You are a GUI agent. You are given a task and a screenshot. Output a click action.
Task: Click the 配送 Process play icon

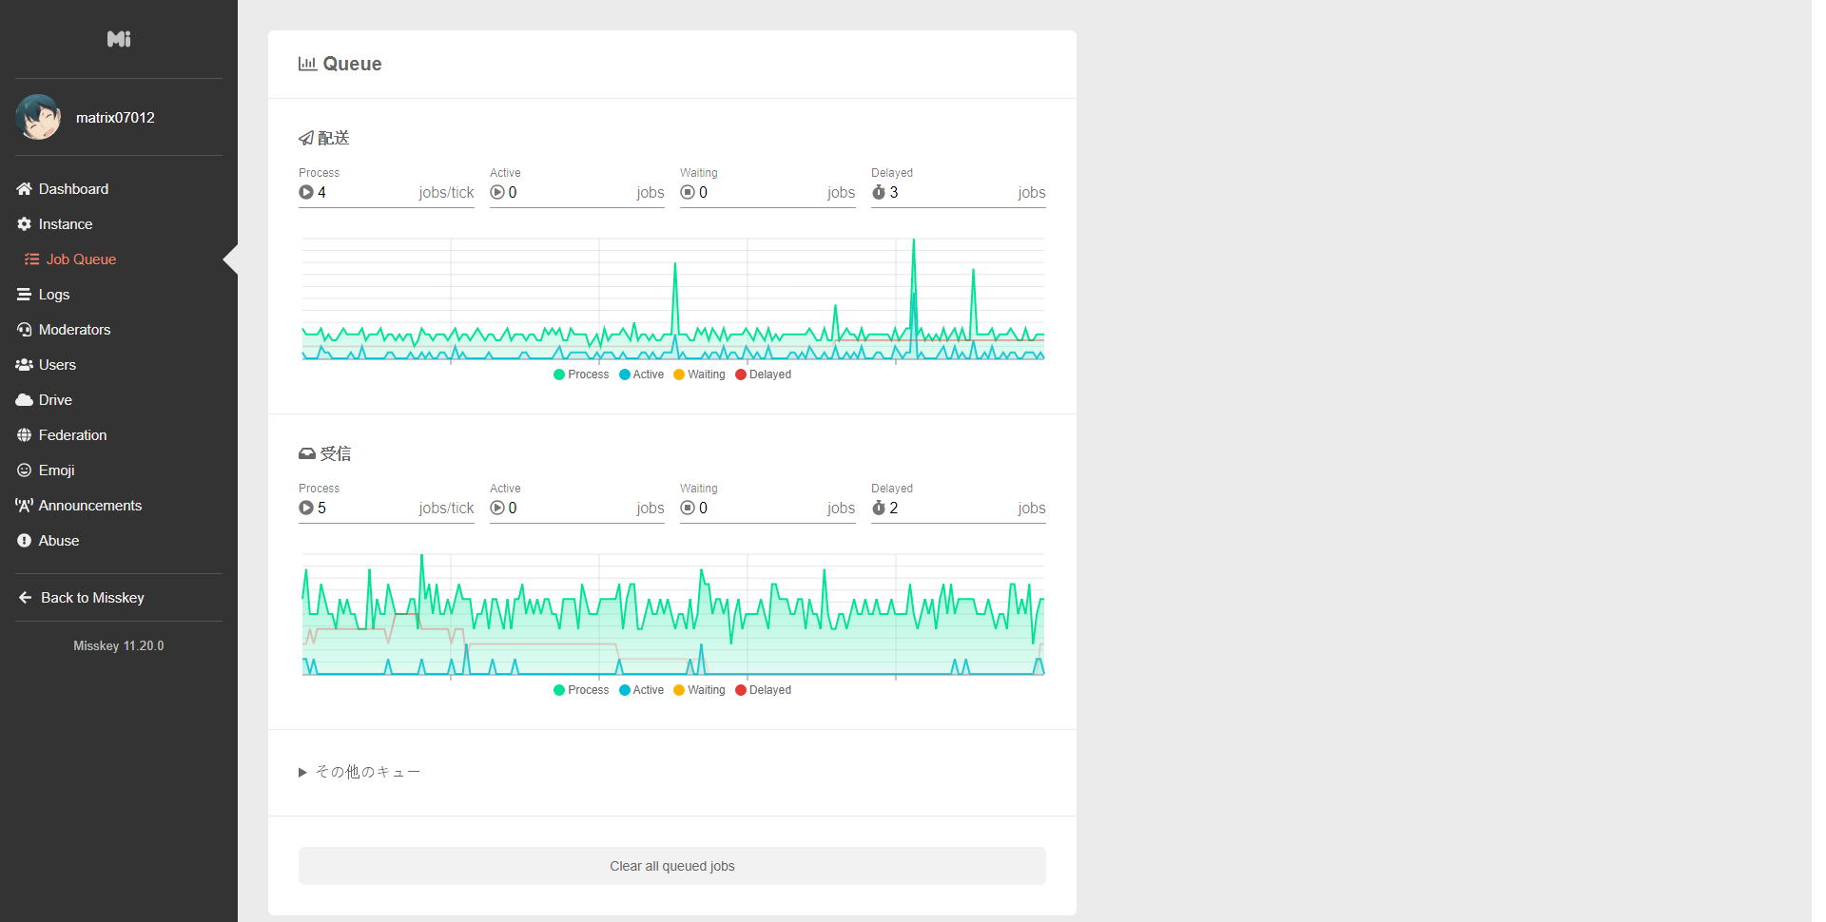306,192
